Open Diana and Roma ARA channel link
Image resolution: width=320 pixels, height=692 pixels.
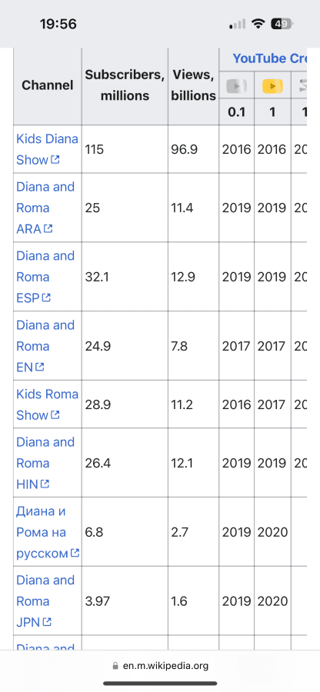45,208
